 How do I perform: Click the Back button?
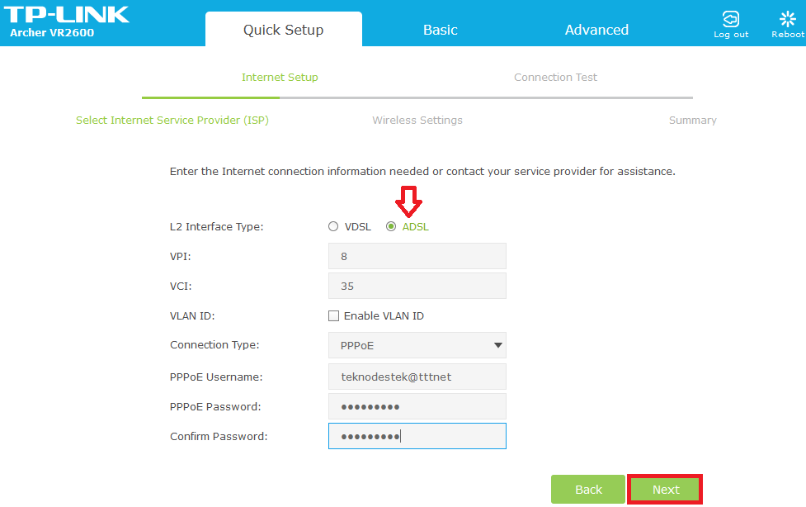587,489
